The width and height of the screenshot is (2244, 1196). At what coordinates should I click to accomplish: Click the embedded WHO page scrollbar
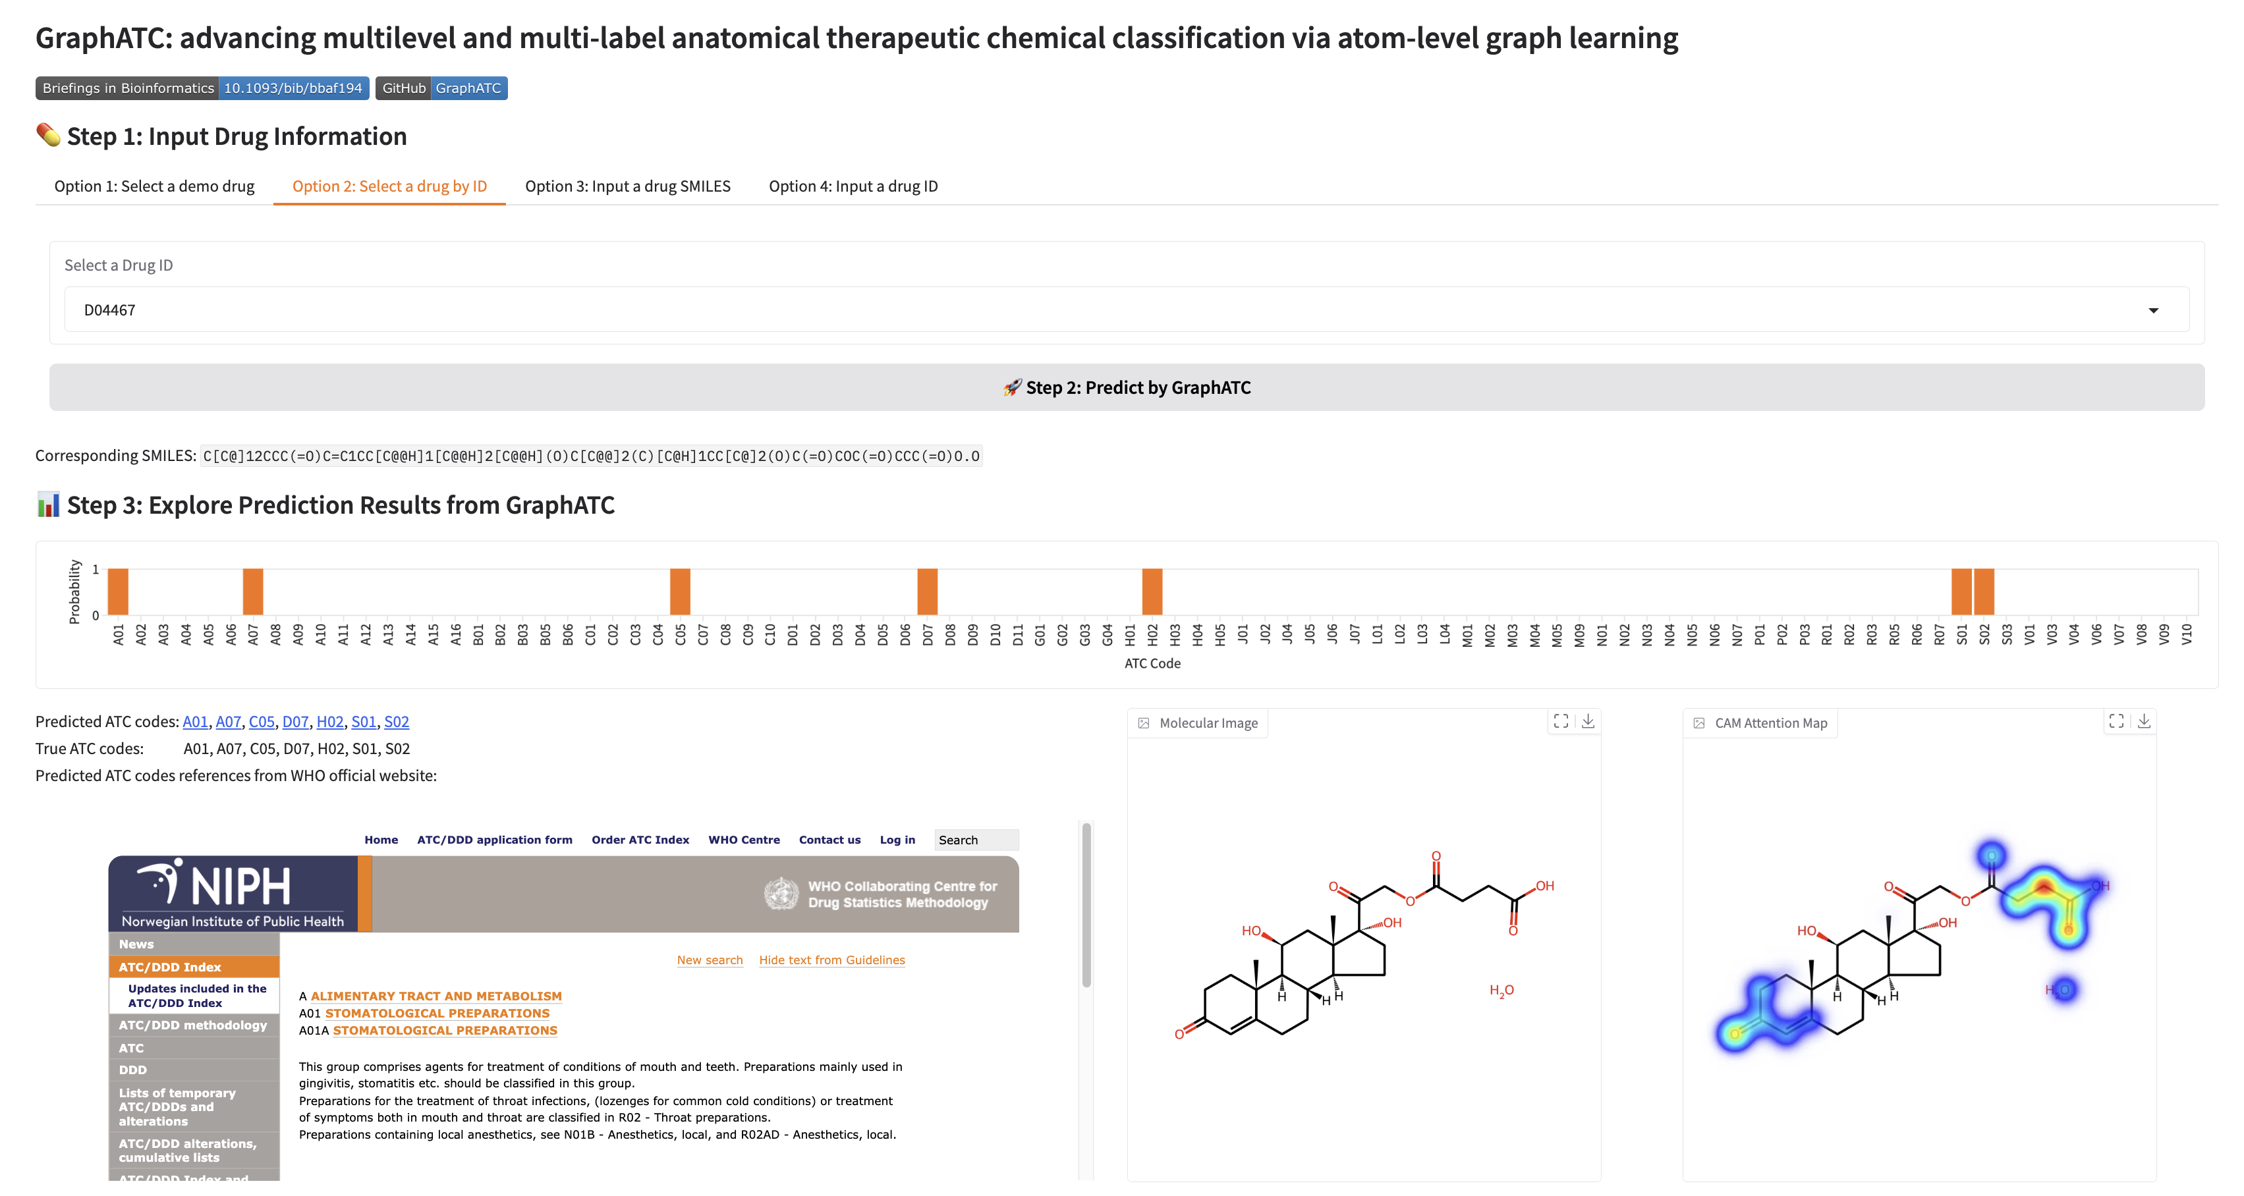tap(1086, 906)
